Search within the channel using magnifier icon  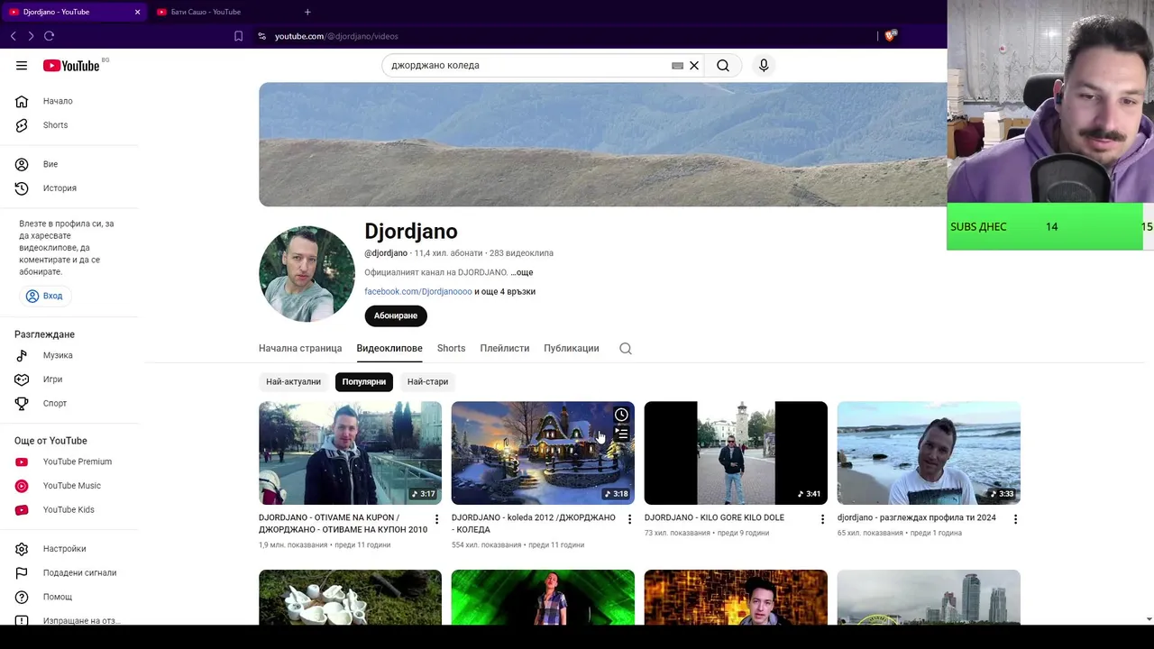click(x=626, y=349)
